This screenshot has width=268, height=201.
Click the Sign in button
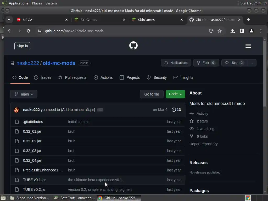coord(22,46)
